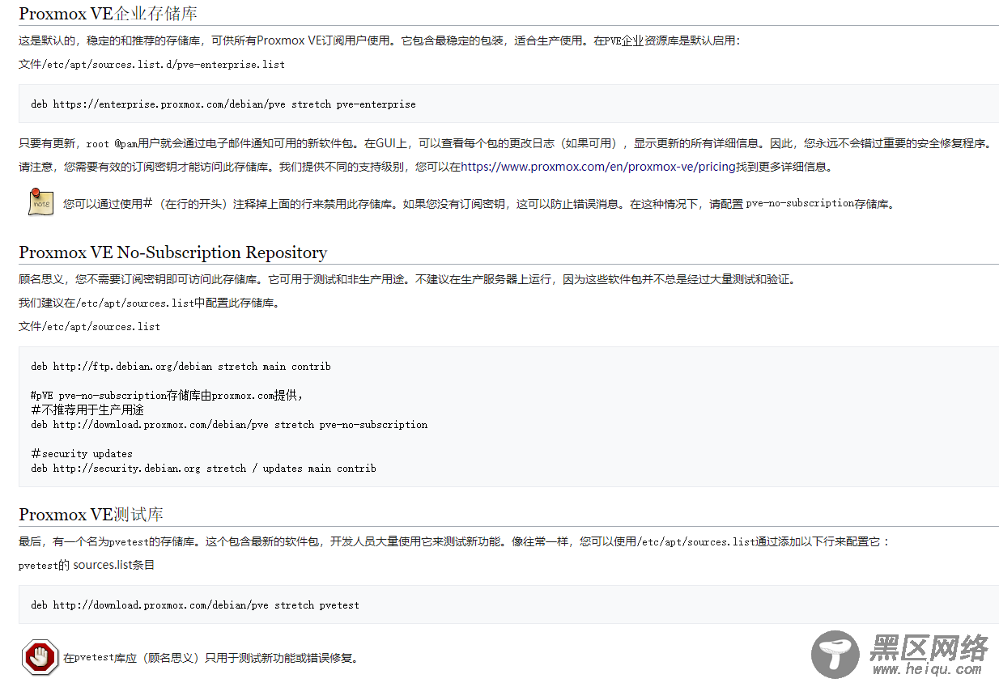Click text "文件/etc/apt/sources.list.d/pve-enterprise.list"
The height and width of the screenshot is (683, 999).
[x=151, y=64]
